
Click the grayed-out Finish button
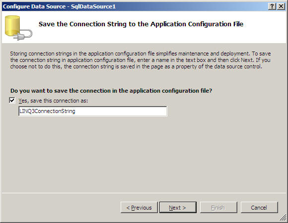tap(218, 208)
